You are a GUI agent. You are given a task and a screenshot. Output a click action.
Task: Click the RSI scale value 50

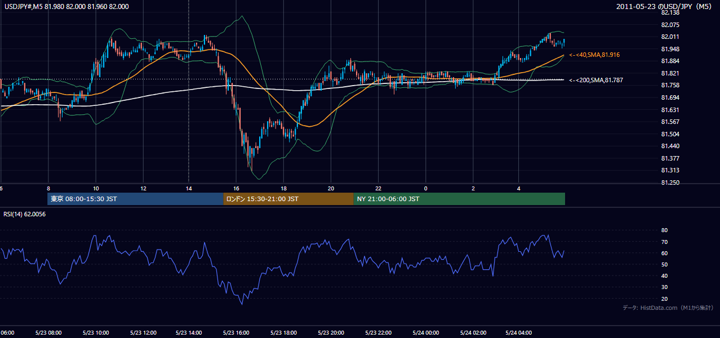point(664,264)
